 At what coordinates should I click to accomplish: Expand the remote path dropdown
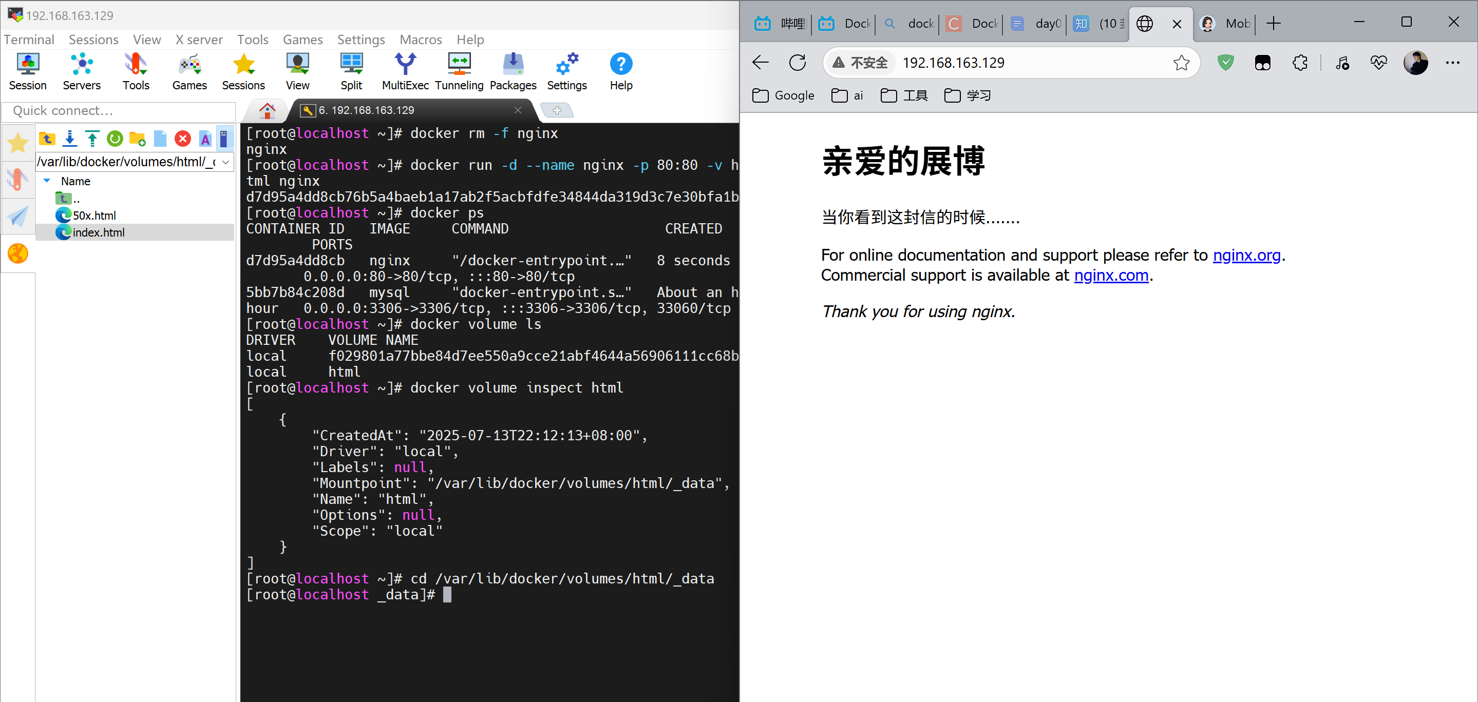tap(226, 162)
